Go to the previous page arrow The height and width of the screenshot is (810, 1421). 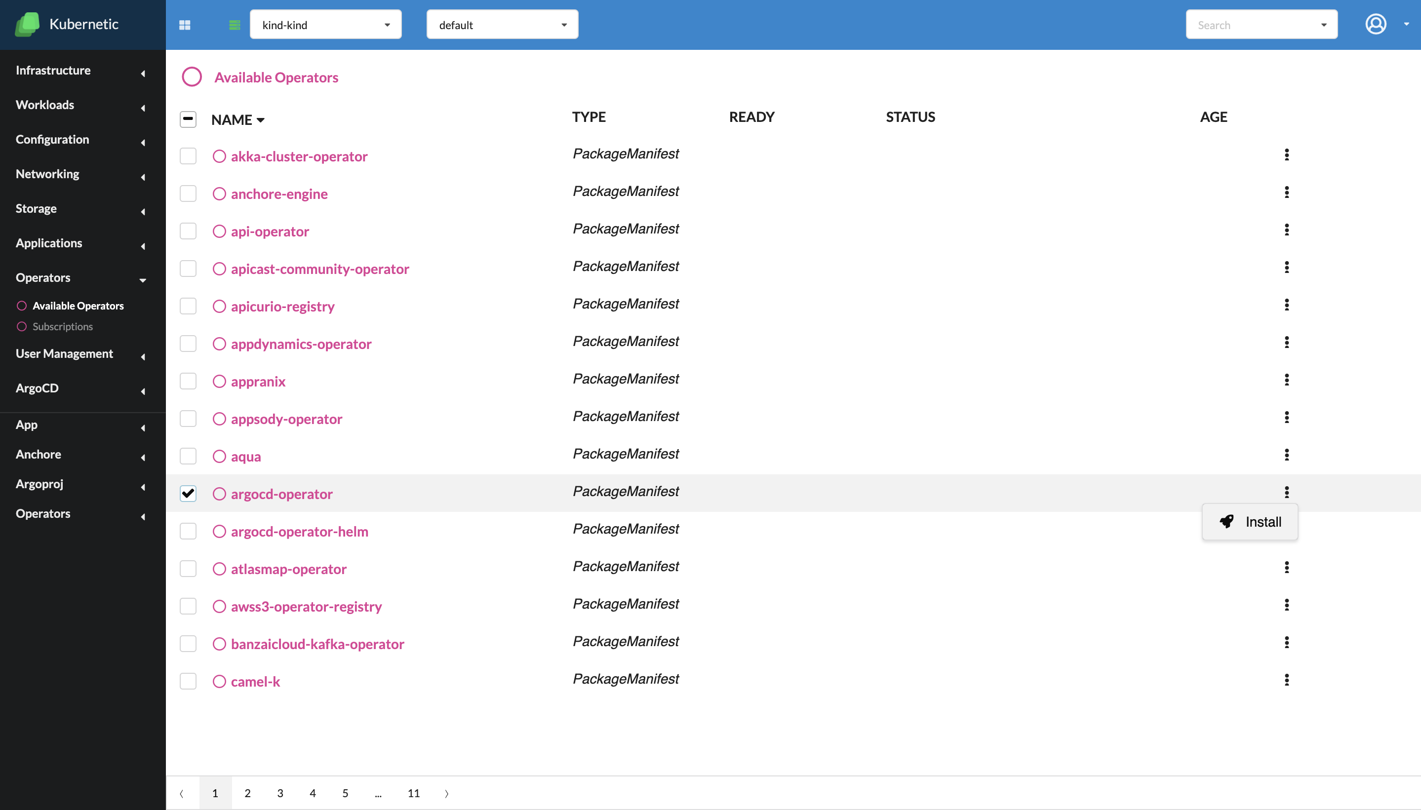point(181,794)
